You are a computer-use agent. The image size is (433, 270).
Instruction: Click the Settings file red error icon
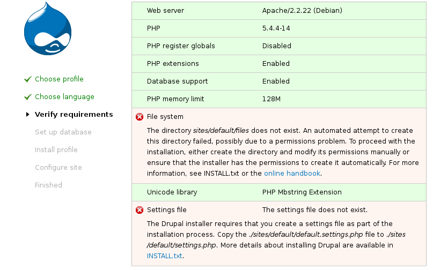point(140,210)
